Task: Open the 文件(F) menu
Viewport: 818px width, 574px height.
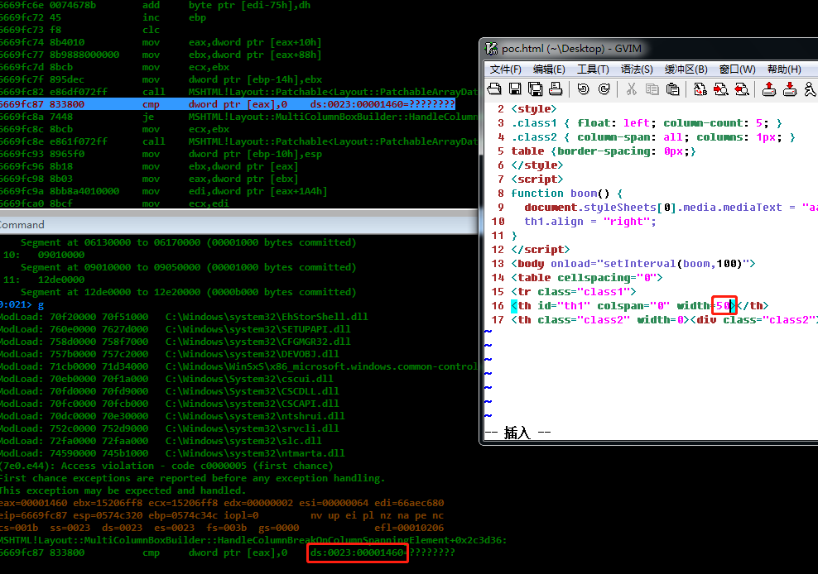Action: 506,69
